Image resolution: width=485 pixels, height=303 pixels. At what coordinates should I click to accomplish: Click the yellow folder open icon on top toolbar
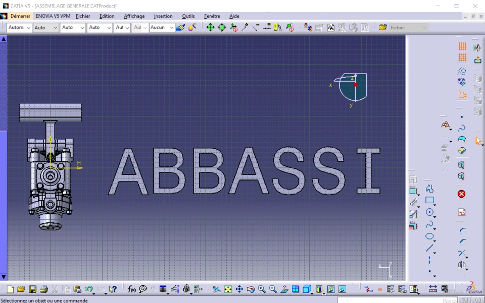click(x=382, y=27)
